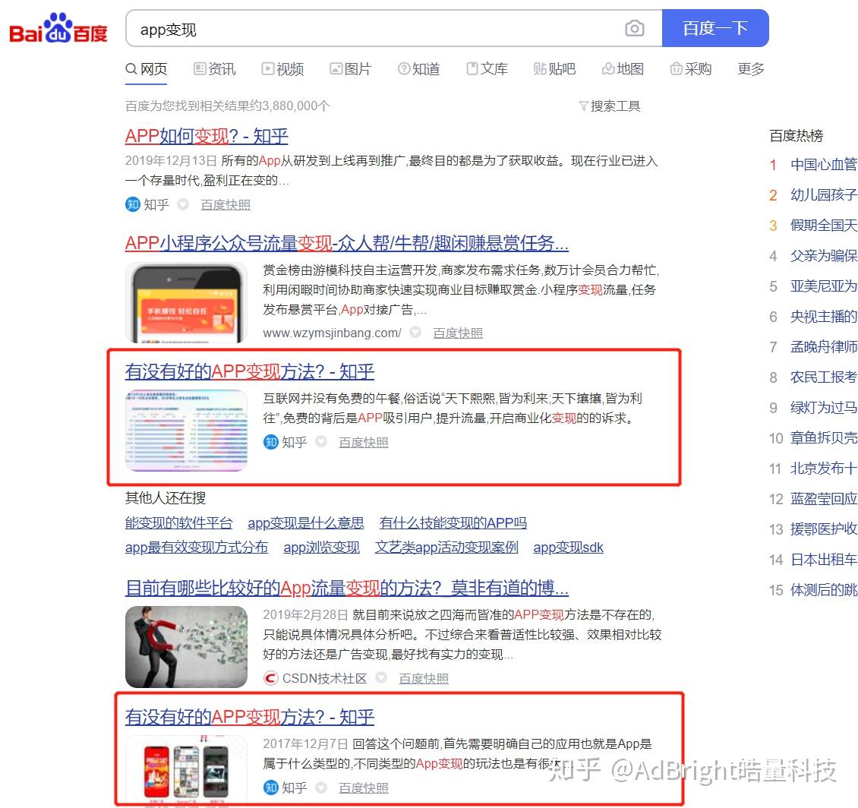Click related search app浏览变现
Viewport: 858px width, 808px height.
coord(321,548)
